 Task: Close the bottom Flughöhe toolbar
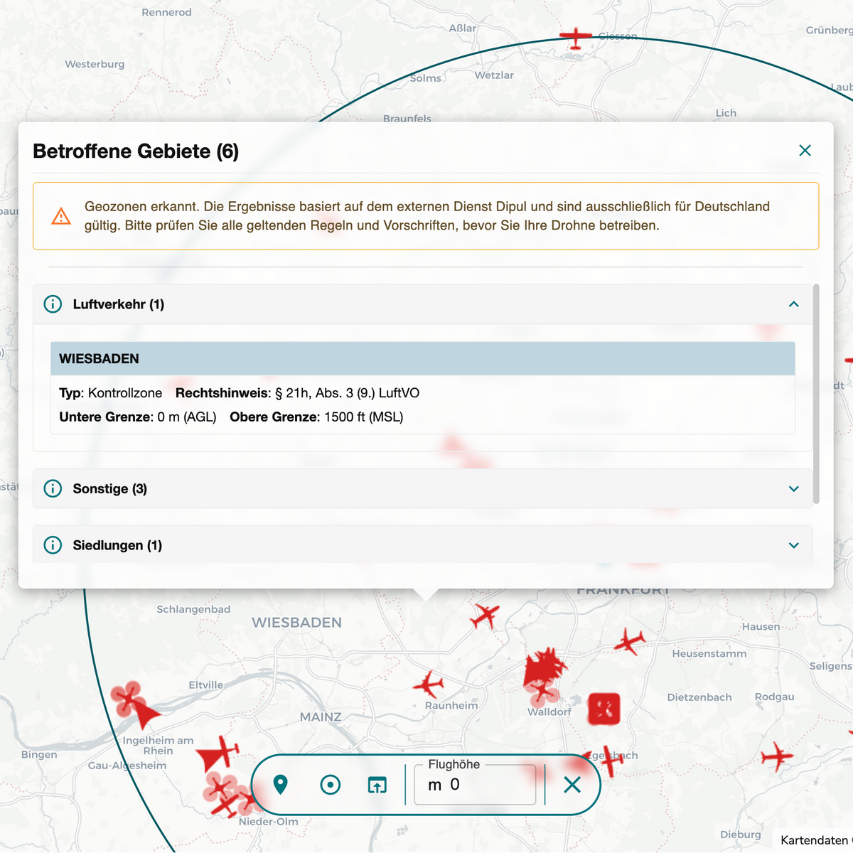[572, 785]
